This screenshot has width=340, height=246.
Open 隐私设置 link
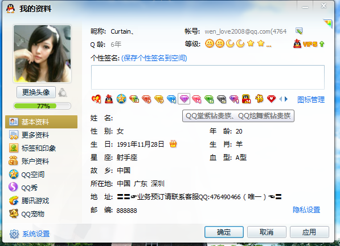(x=306, y=209)
